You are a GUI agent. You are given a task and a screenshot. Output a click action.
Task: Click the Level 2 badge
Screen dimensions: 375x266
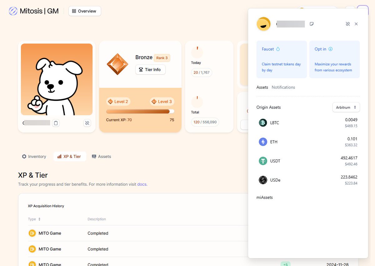click(118, 102)
